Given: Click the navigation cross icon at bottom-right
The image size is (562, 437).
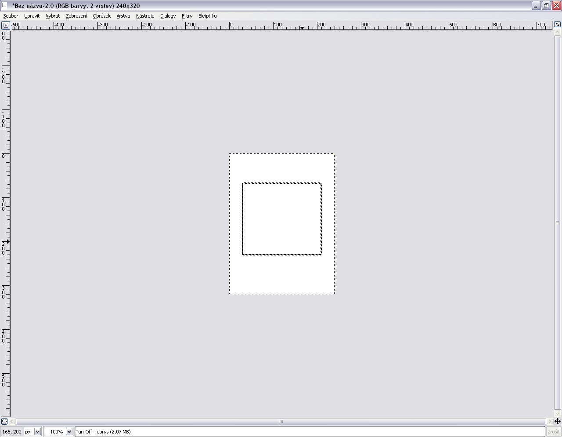Looking at the screenshot, I should [557, 421].
